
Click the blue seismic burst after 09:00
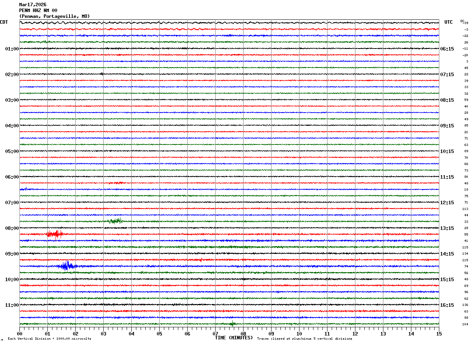[x=67, y=266]
